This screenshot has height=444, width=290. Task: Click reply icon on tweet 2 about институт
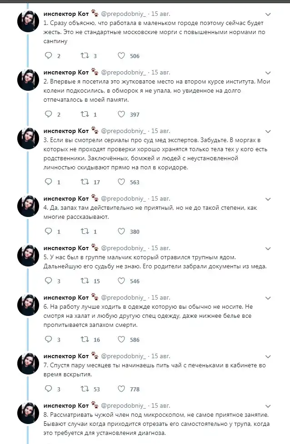pos(49,114)
